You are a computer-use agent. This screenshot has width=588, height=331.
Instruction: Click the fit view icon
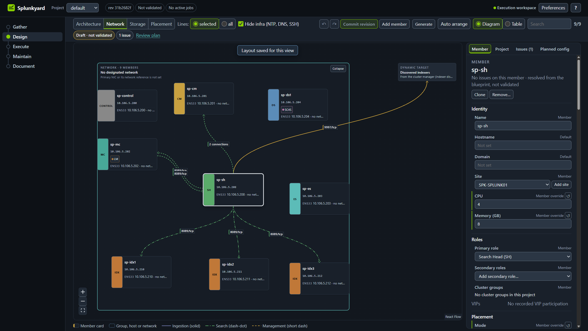(83, 310)
